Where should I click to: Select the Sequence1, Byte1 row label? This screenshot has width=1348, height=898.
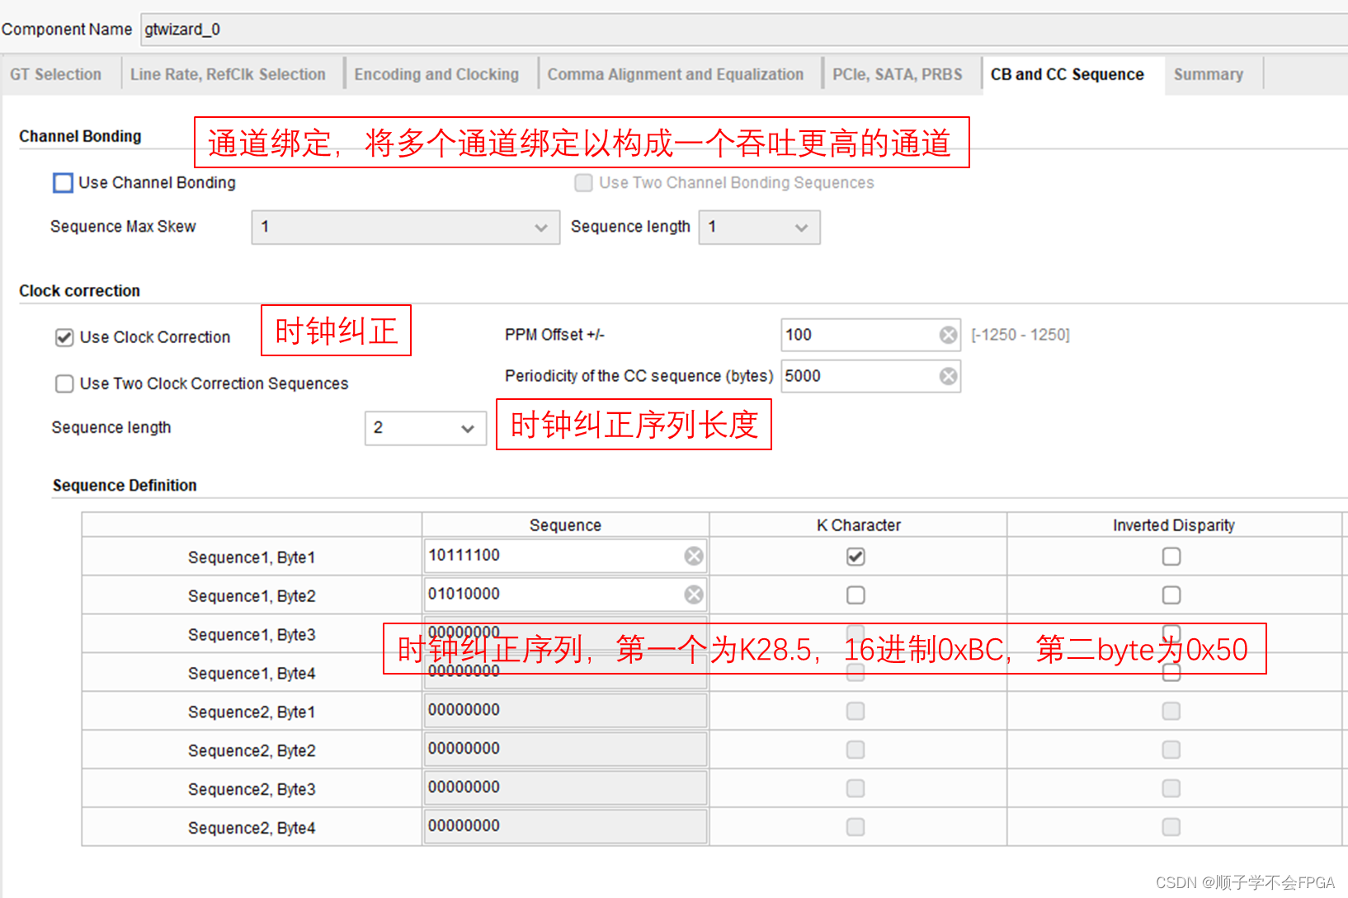(x=252, y=557)
